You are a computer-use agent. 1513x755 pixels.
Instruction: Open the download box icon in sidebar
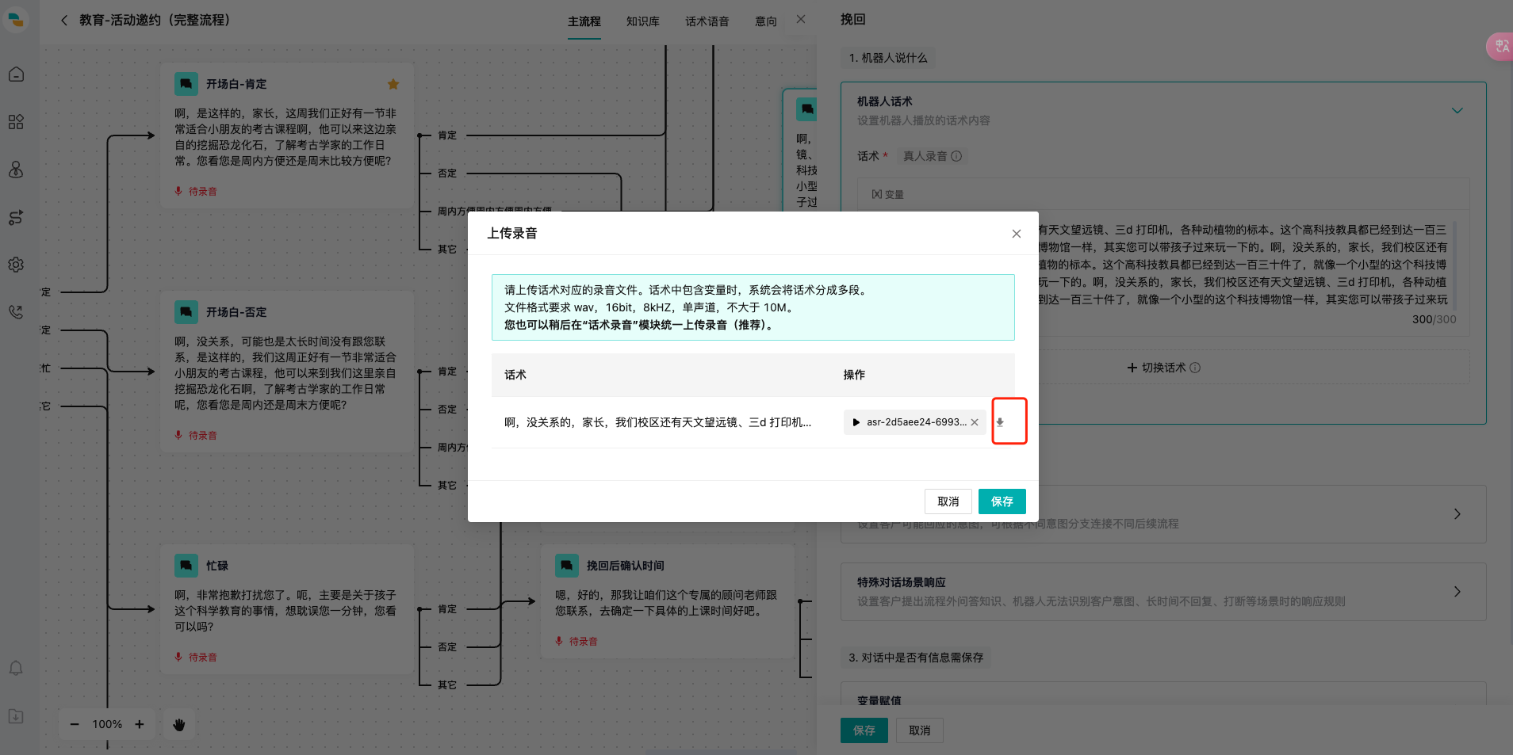(x=16, y=716)
